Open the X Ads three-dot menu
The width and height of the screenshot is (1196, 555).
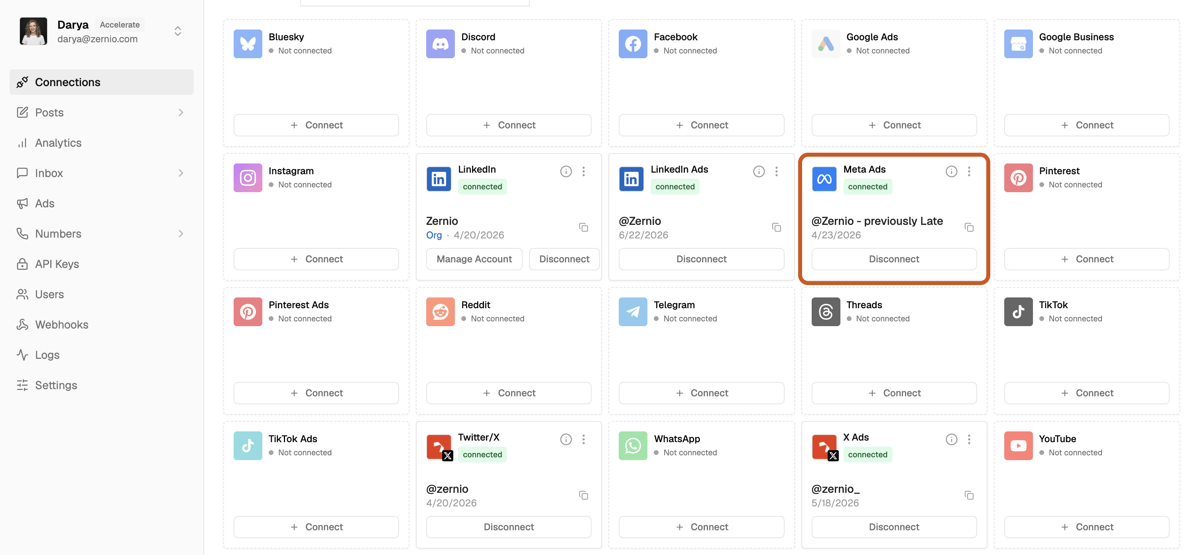pyautogui.click(x=968, y=439)
